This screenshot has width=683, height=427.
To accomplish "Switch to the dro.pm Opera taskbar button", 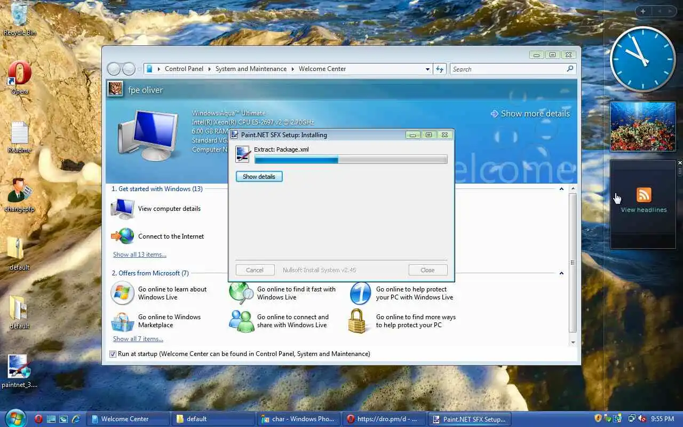I will pyautogui.click(x=384, y=419).
